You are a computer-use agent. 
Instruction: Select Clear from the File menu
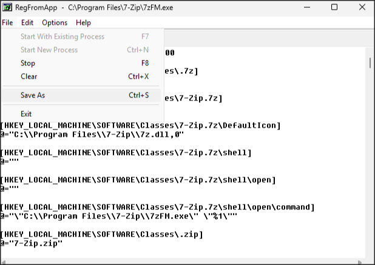[x=29, y=76]
